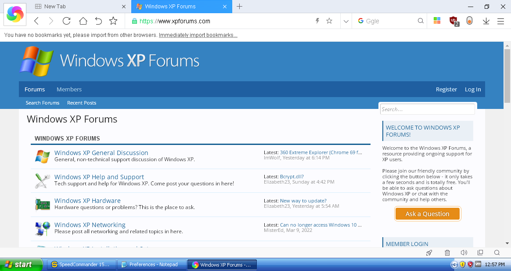Toggle the lightning speed mode icon

pyautogui.click(x=317, y=21)
